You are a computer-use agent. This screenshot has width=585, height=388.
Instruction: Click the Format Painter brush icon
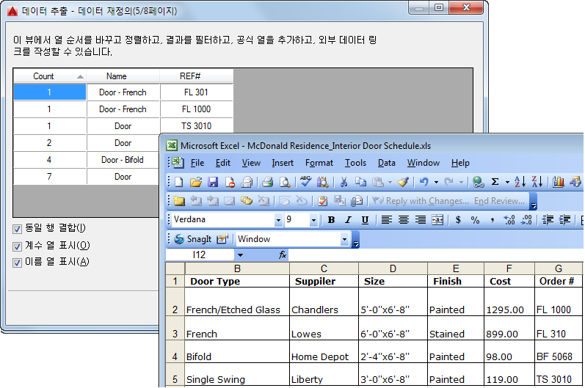(403, 182)
